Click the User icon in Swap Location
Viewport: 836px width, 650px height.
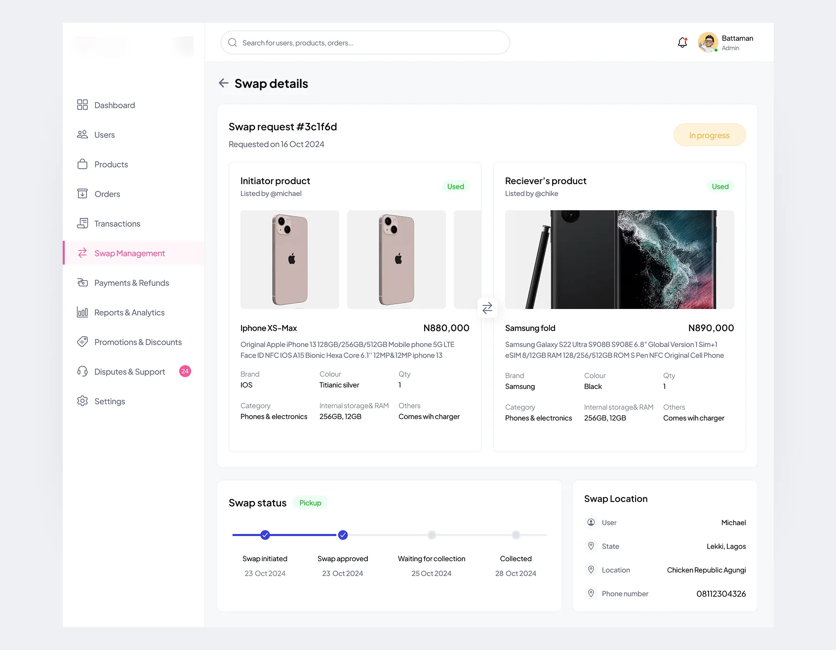tap(591, 522)
